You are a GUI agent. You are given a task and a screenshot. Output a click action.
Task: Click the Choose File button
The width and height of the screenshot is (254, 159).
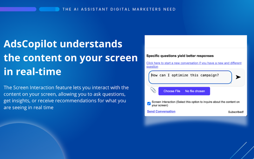coord(172,91)
